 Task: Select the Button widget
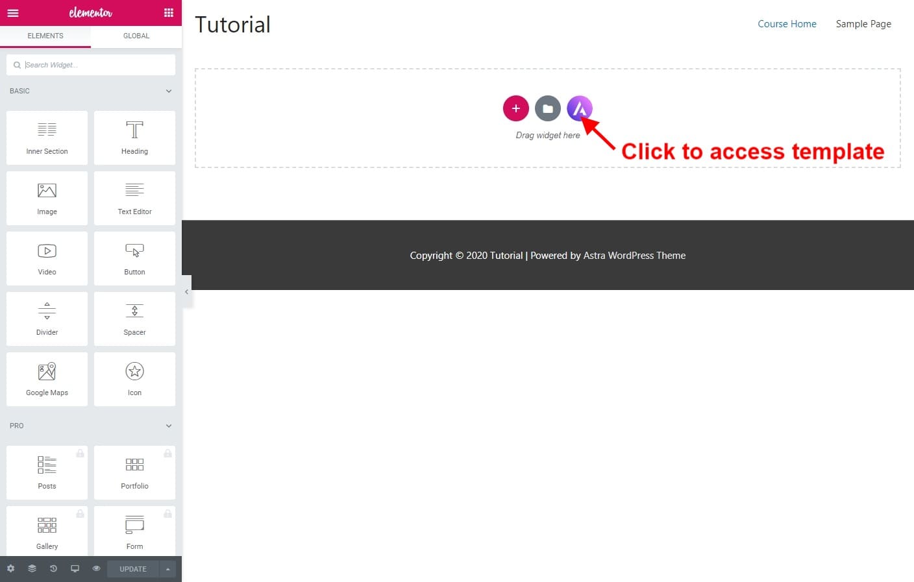coord(134,258)
